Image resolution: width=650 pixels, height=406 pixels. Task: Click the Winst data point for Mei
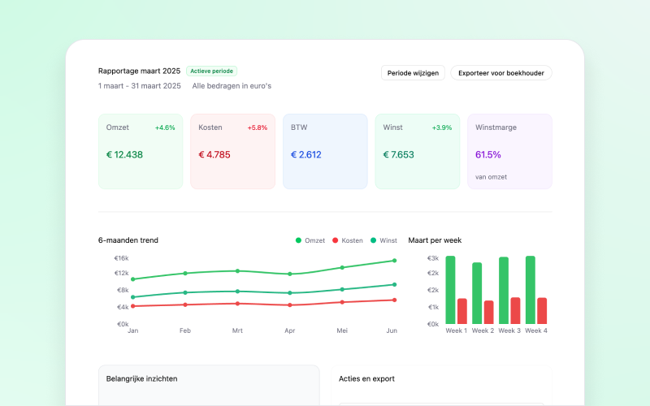pyautogui.click(x=342, y=290)
